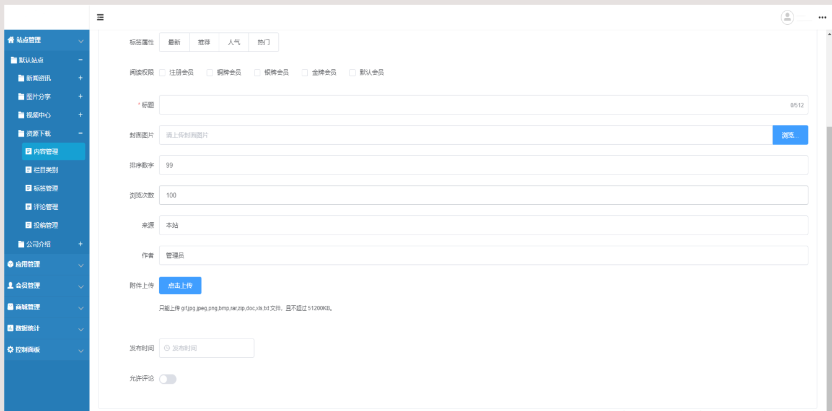Click the folder icon beside 公司介绍

coord(21,244)
